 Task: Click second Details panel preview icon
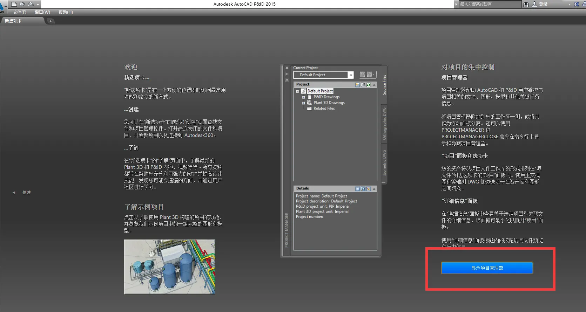point(363,189)
